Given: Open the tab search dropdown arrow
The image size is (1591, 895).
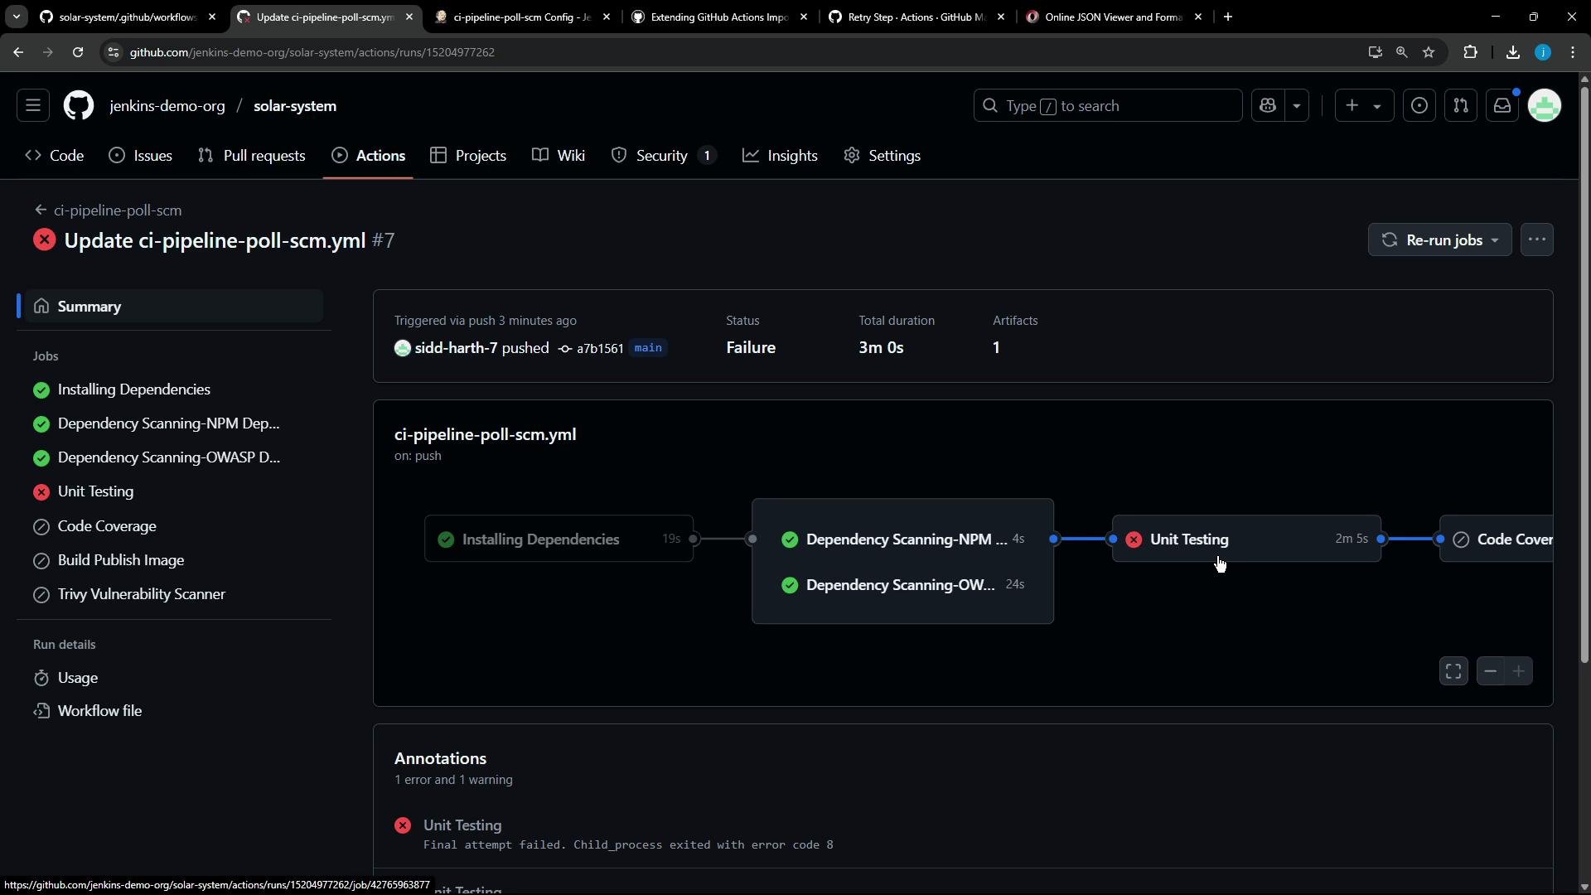Looking at the screenshot, I should click(x=17, y=17).
